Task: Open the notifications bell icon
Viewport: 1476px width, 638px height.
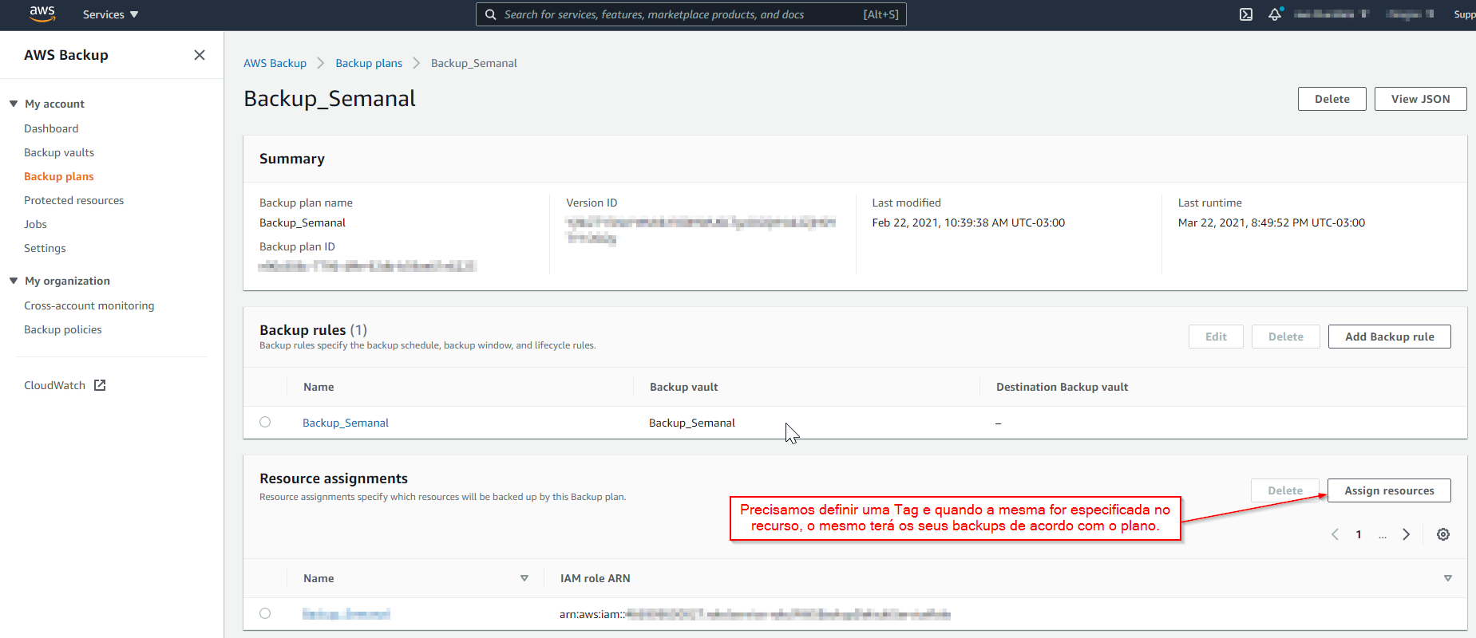Action: pyautogui.click(x=1275, y=14)
